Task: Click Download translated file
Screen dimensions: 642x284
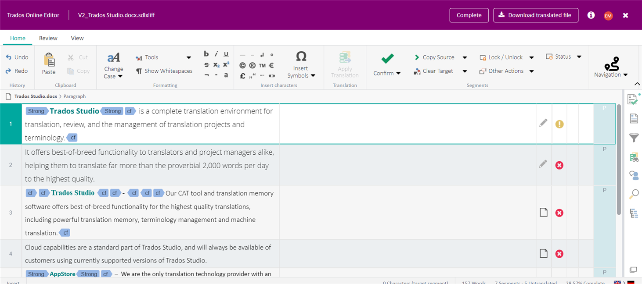Action: 536,15
